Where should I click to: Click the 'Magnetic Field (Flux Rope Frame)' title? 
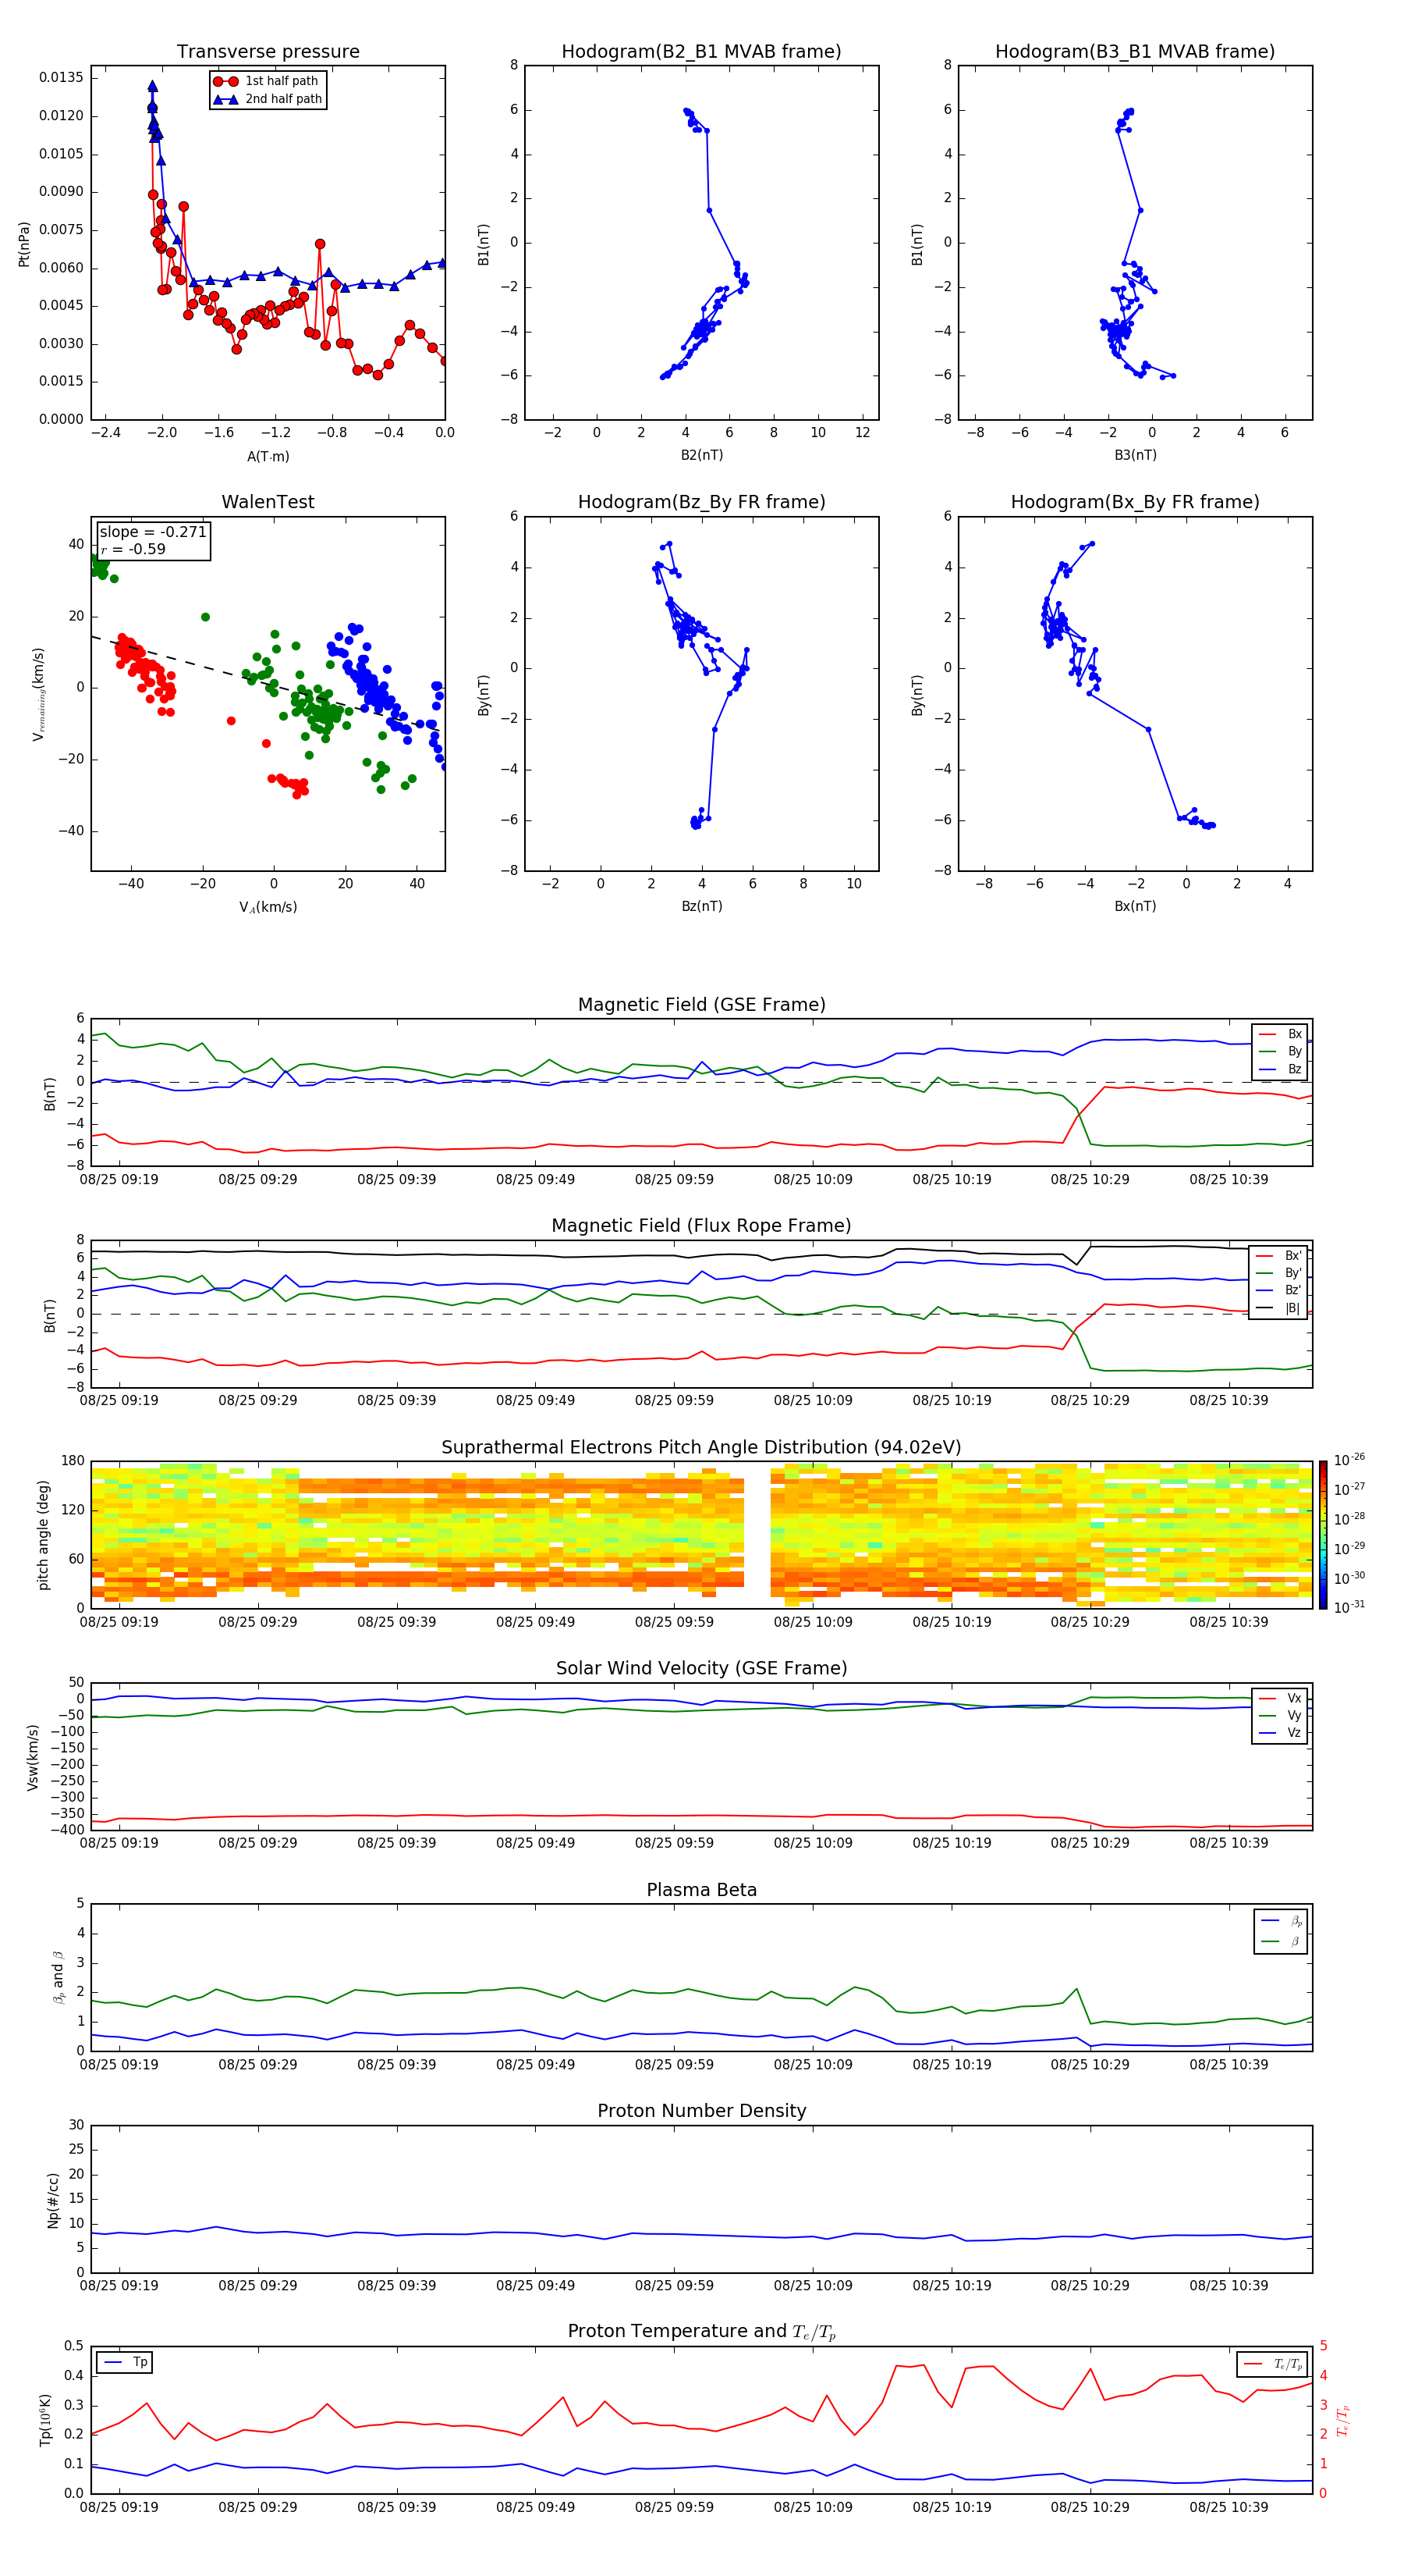pyautogui.click(x=701, y=1226)
